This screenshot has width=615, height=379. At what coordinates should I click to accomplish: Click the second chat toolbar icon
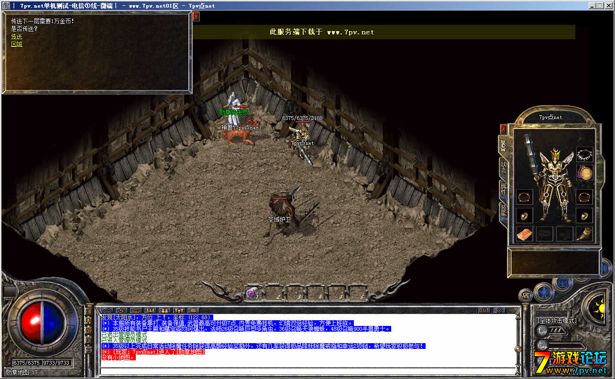click(x=121, y=311)
